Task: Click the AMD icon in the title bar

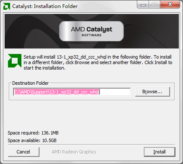Action: [x=7, y=6]
